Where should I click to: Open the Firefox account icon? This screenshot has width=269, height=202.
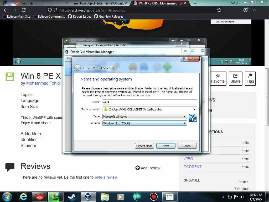(x=246, y=10)
